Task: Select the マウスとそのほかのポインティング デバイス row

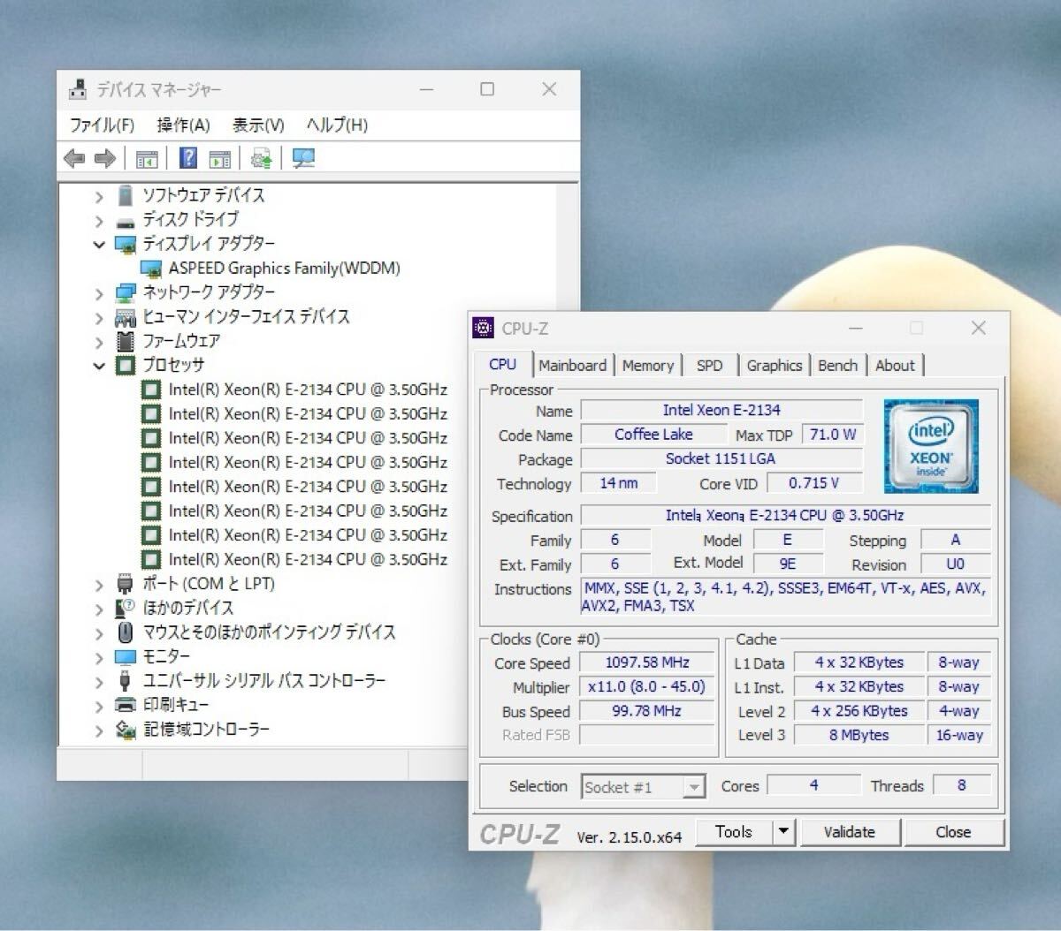Action: 270,632
